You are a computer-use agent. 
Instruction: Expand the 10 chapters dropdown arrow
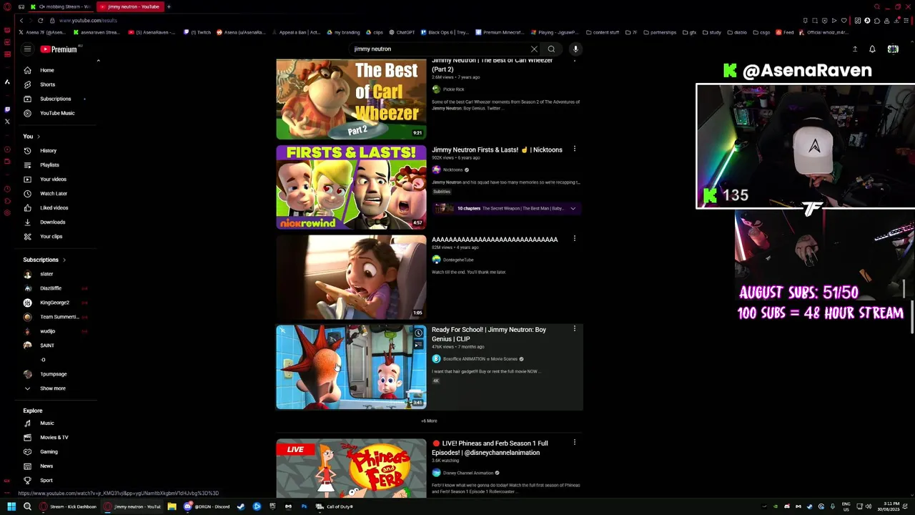click(573, 209)
